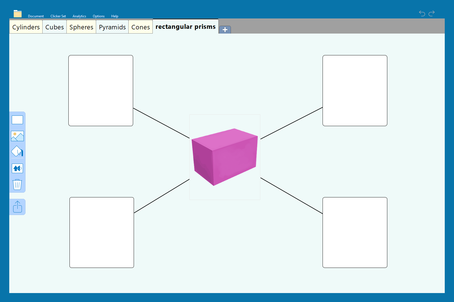The width and height of the screenshot is (454, 302).
Task: Open the Clicker Set menu
Action: tap(58, 16)
